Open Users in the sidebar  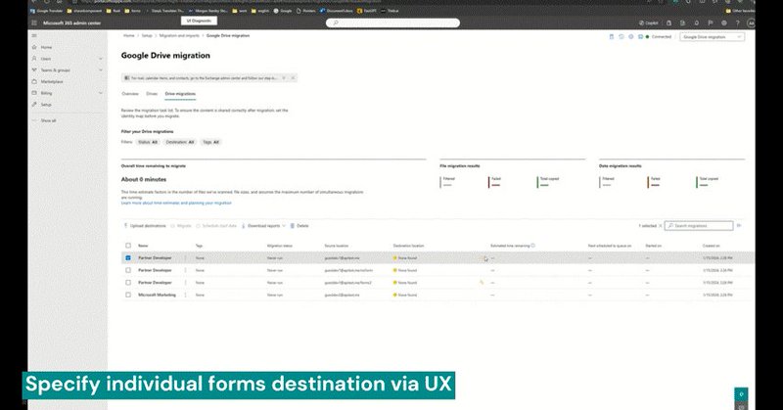tap(45, 59)
